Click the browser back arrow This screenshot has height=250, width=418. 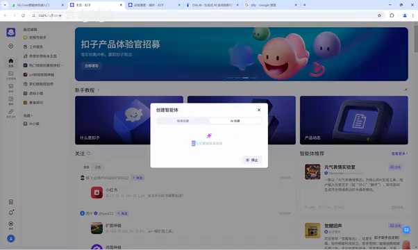(x=6, y=15)
